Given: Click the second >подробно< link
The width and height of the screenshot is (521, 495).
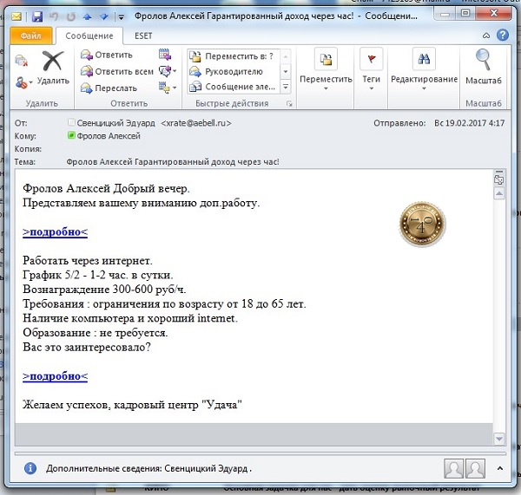Looking at the screenshot, I should point(56,376).
